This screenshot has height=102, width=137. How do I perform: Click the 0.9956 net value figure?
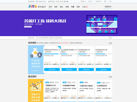pyautogui.click(x=65, y=96)
